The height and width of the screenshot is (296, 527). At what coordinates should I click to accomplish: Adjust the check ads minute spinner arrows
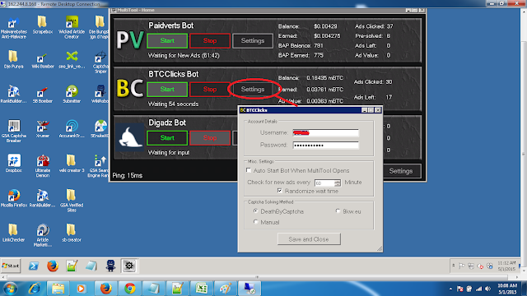click(338, 183)
